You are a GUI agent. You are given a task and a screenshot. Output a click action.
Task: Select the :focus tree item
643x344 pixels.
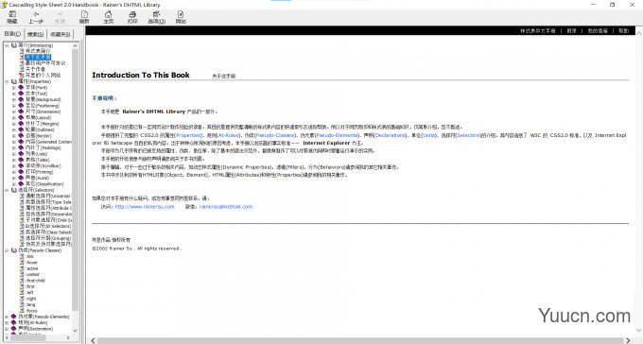tap(31, 311)
